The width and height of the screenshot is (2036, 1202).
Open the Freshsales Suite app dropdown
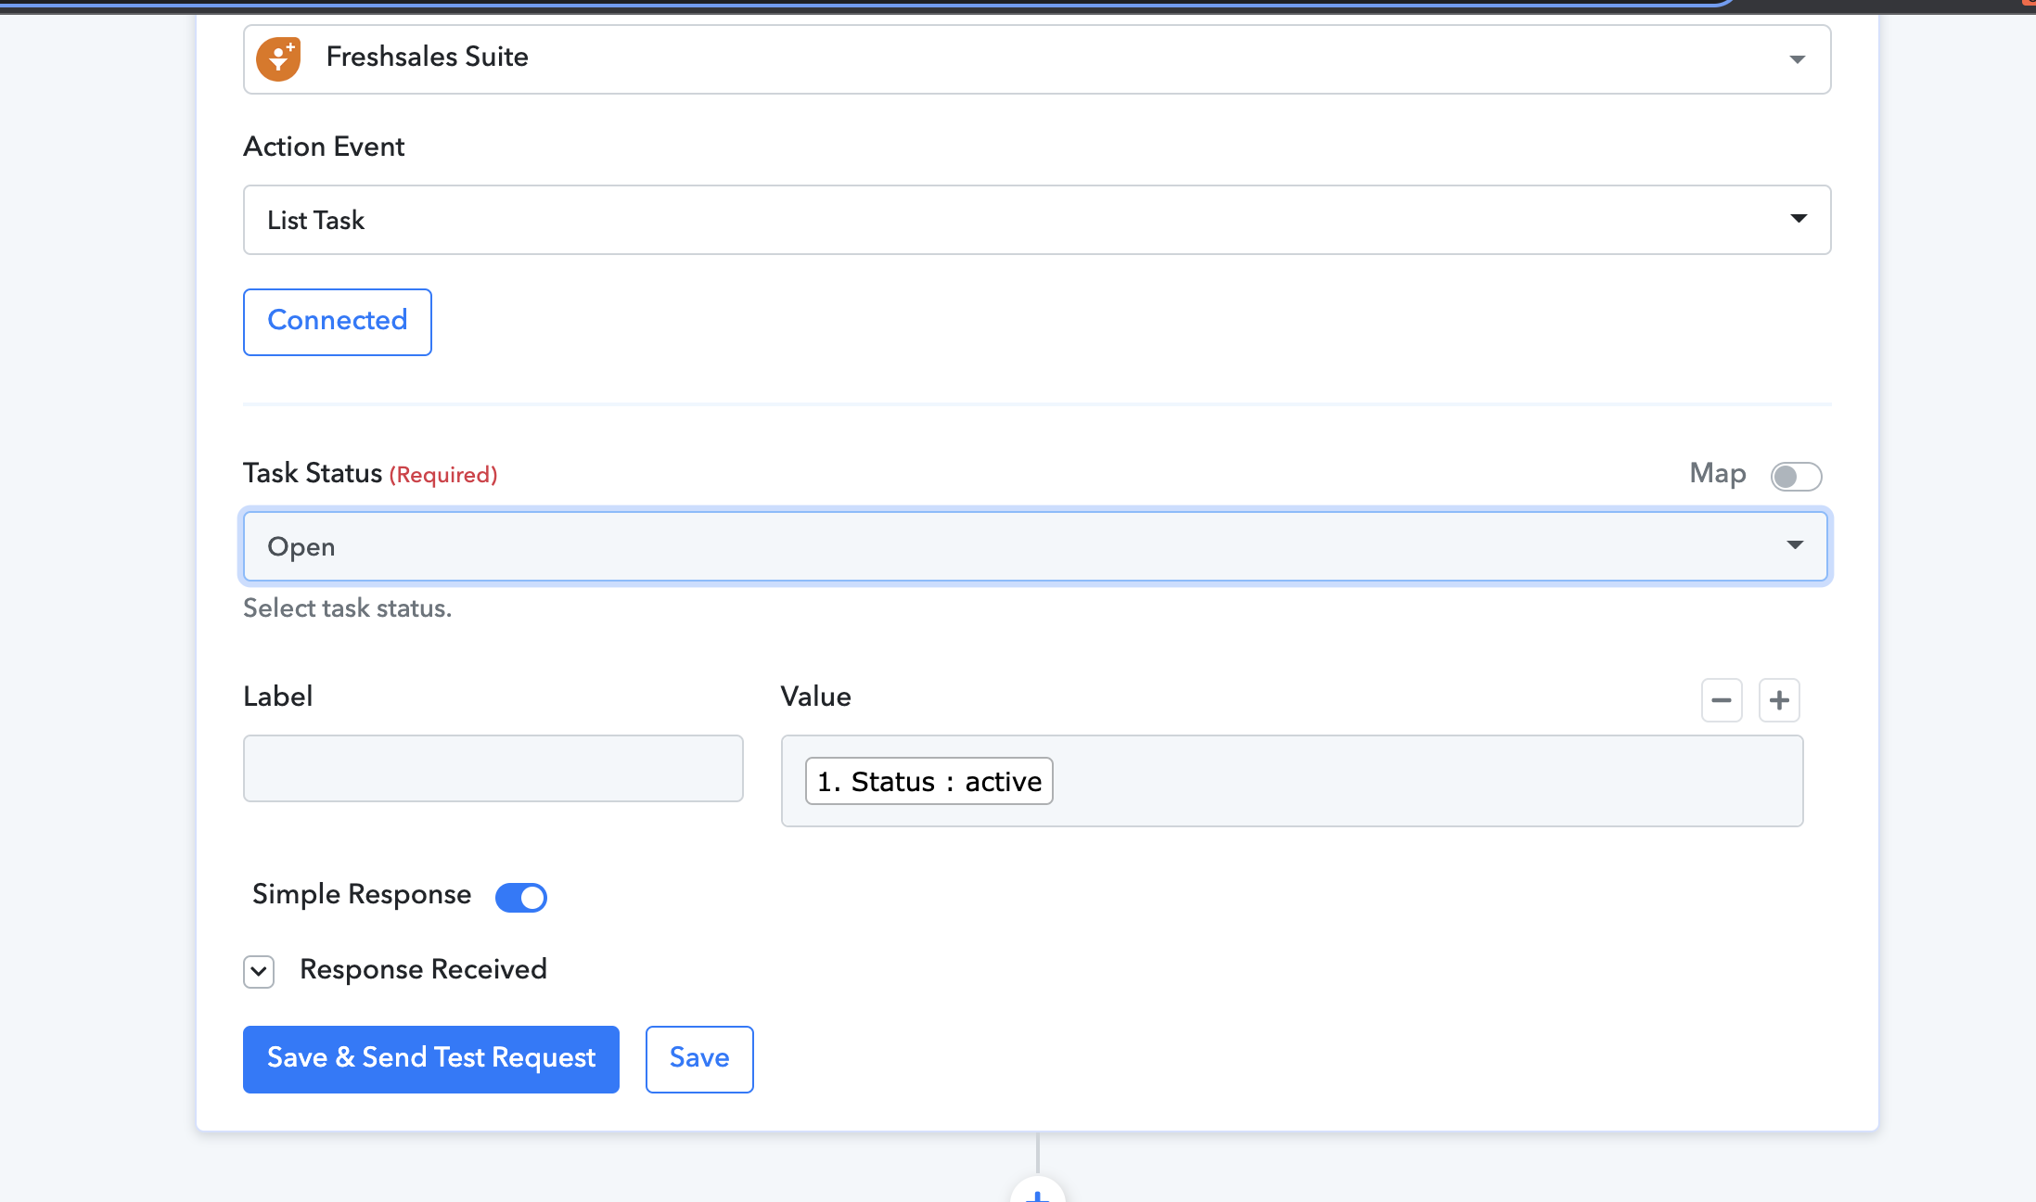pos(1036,58)
